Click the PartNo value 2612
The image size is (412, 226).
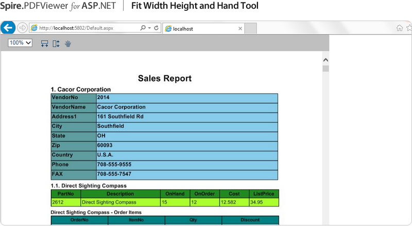[66, 202]
